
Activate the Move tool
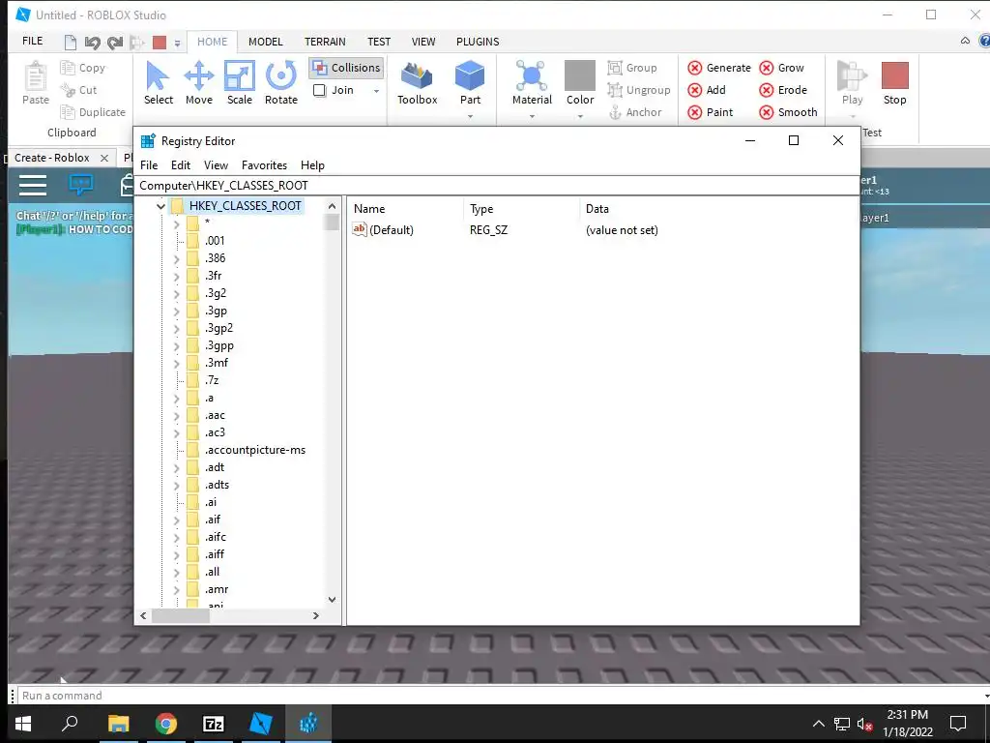coord(199,83)
